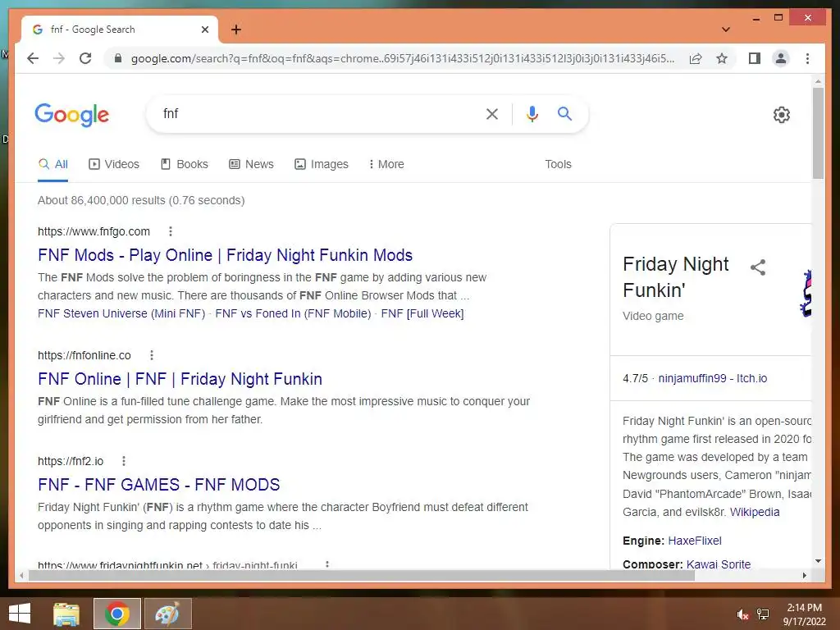Click the scroll left arrow
Screen dimensions: 840x630
[x=21, y=575]
